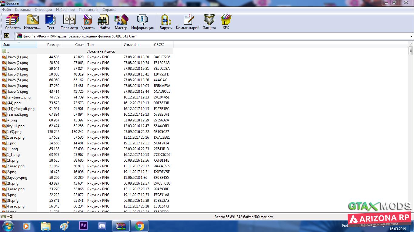Viewport: 414px width, 232px height.
Task: Run the Тест archive test tool
Action: click(51, 22)
